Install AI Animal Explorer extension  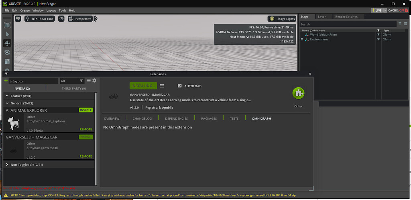coord(86,110)
